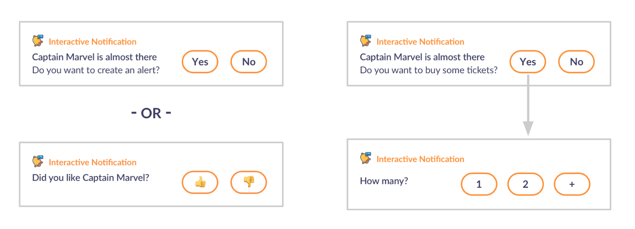Viewport: 635px width, 229px height.
Task: Click the bell icon in the How many notification
Action: tap(366, 158)
